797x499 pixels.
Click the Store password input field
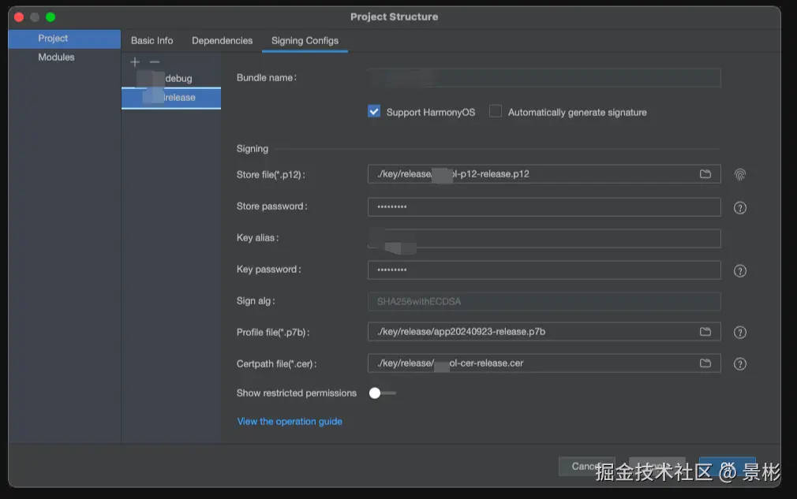tap(544, 207)
